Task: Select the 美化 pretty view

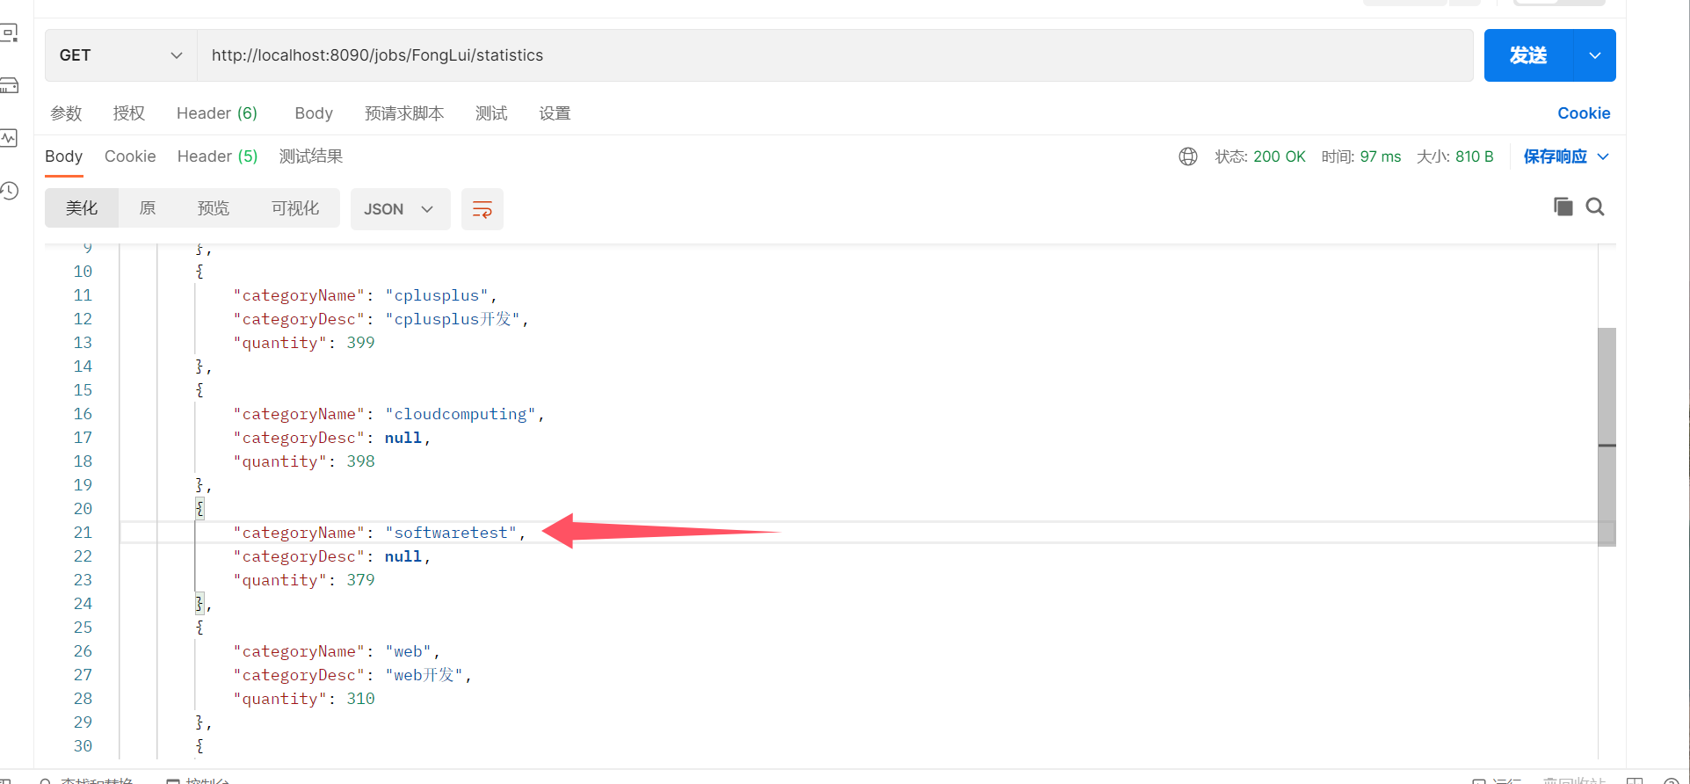Action: coord(82,208)
